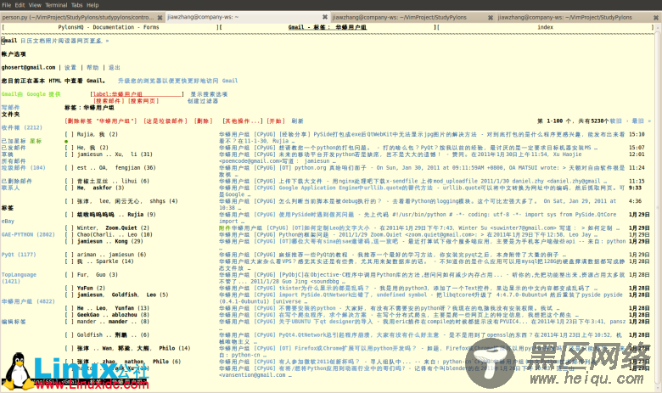Click the 这是垃圾邮件 button
This screenshot has height=393, width=662.
click(165, 121)
